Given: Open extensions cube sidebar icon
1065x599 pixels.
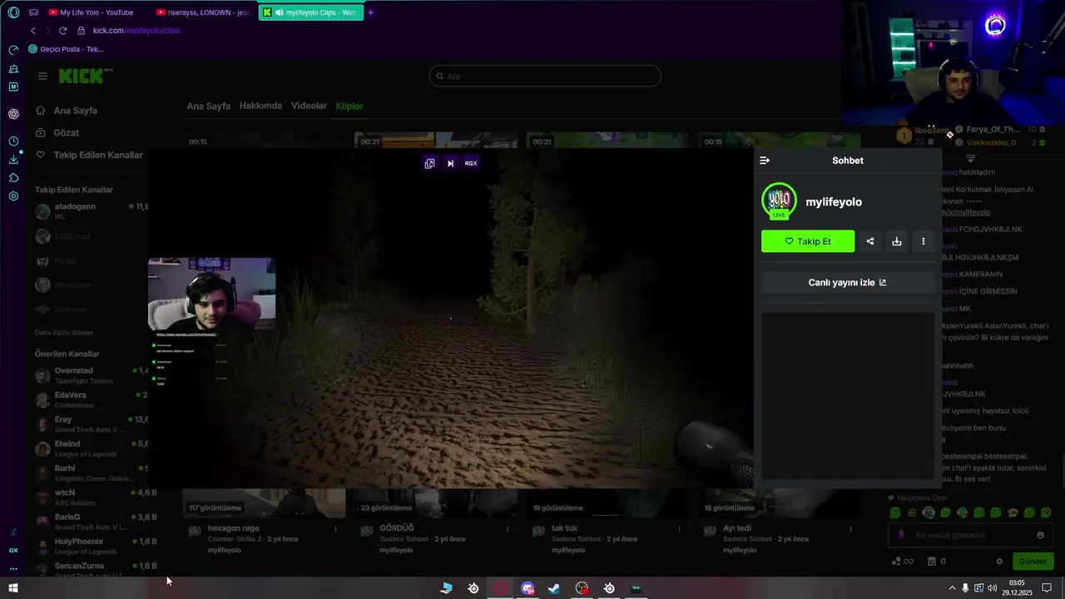Looking at the screenshot, I should [13, 178].
